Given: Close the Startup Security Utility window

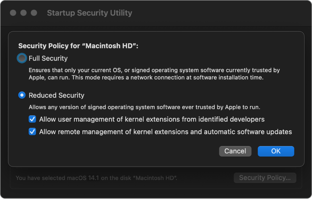Looking at the screenshot, I should coord(13,13).
